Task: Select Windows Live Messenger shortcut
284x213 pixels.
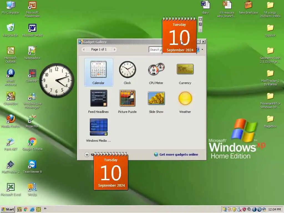Action: [x=32, y=100]
